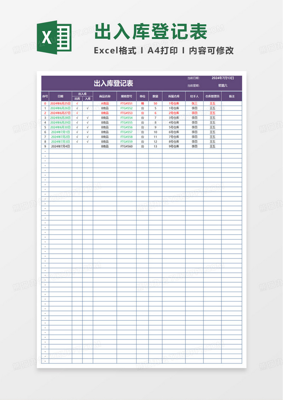Click the red 2号仓库 warehouse cell
Viewport: 283px width, 400px height.
174,113
